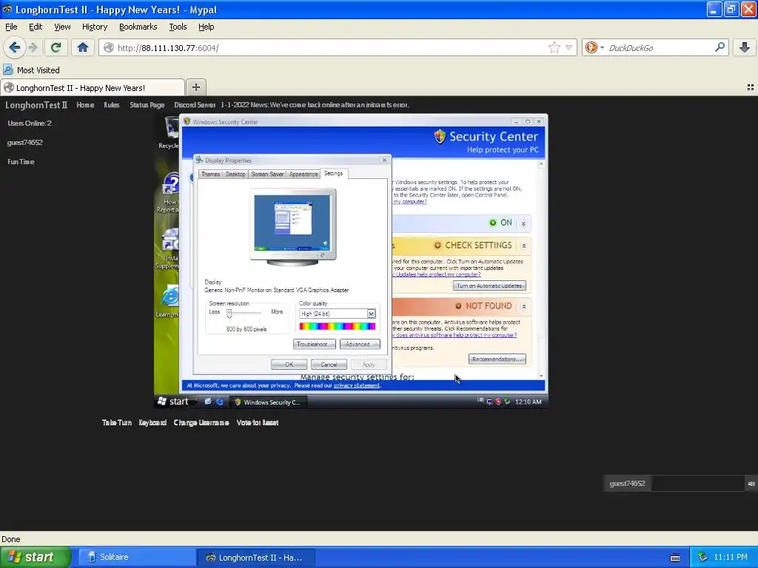758x568 pixels.
Task: Expand the ON firewall section chevron
Action: [x=523, y=223]
